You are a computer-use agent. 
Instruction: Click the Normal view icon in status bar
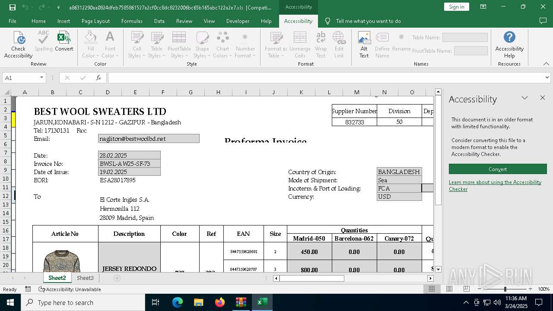tap(432, 289)
